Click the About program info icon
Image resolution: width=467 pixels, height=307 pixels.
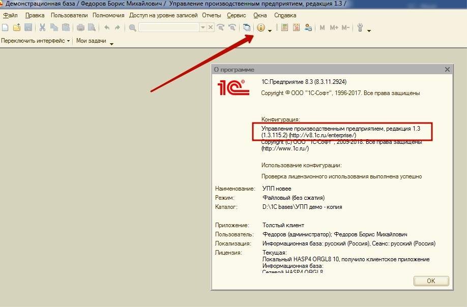pos(261,27)
